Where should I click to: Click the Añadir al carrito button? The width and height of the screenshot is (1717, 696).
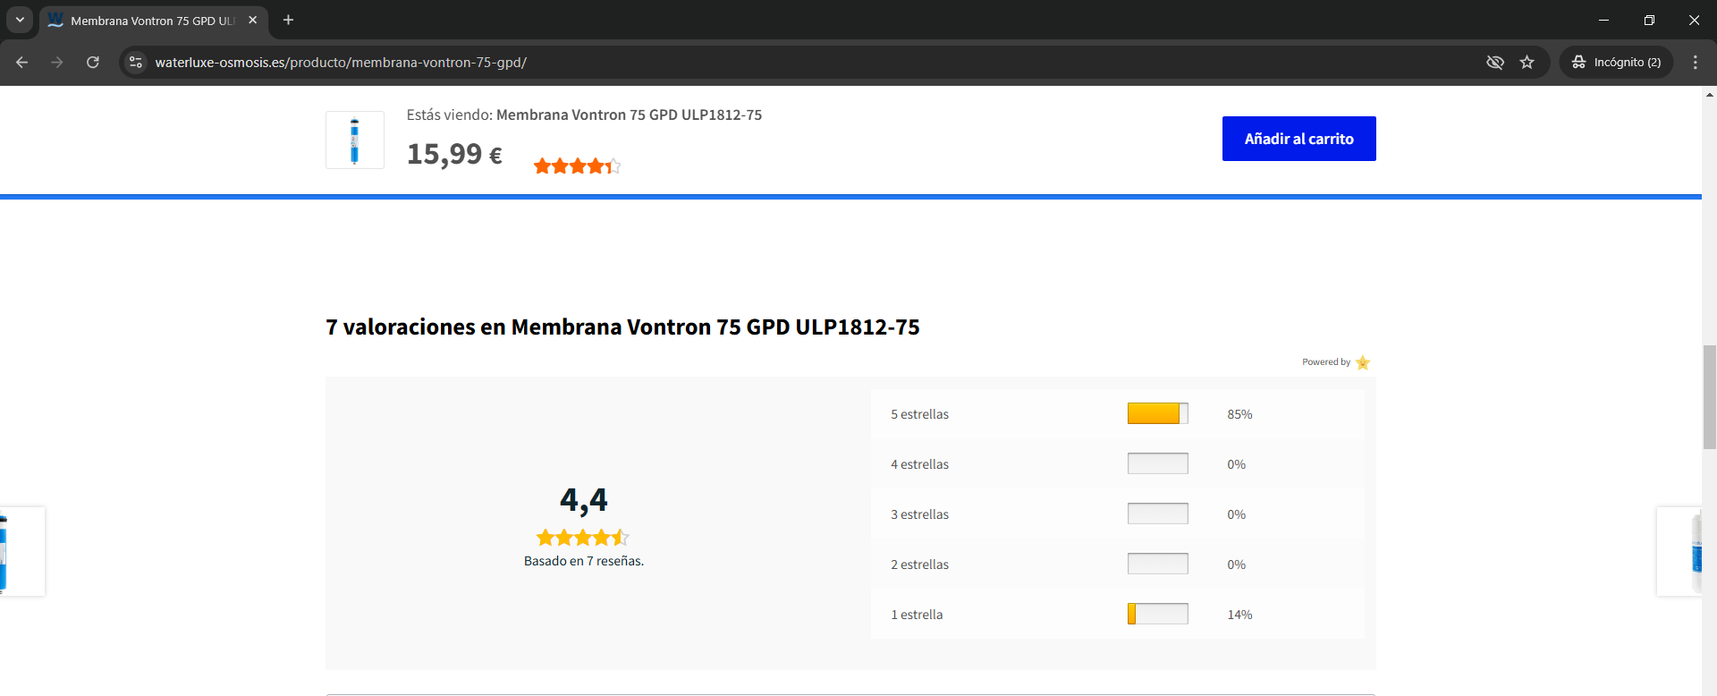pos(1298,139)
